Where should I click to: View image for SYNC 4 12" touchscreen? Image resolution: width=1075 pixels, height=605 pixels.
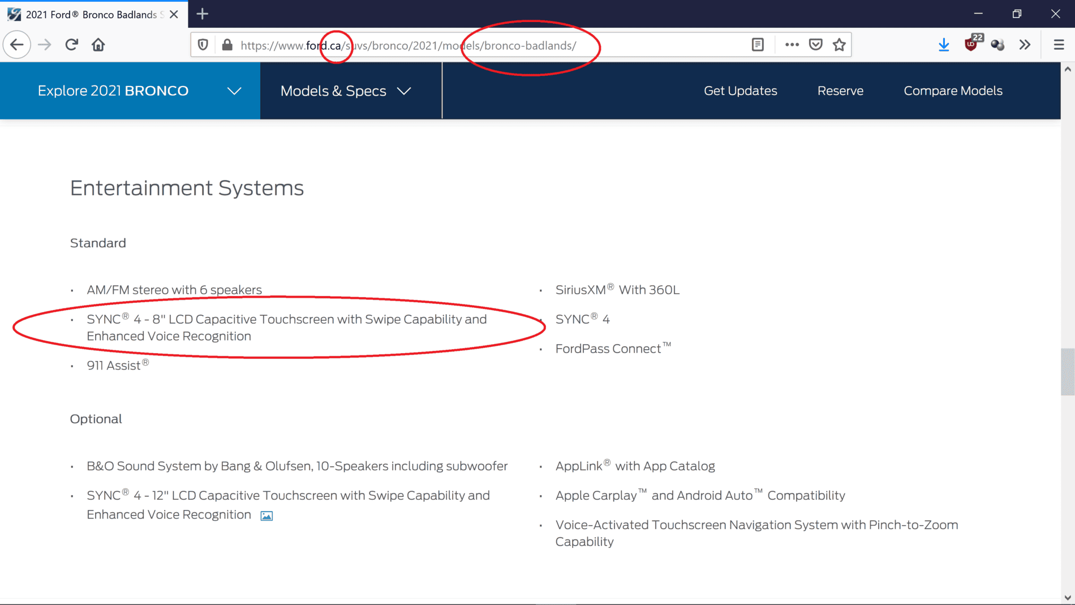(x=266, y=516)
